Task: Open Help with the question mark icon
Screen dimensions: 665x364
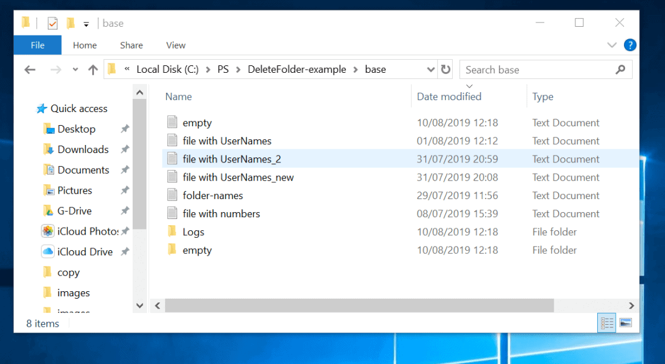Action: click(x=630, y=45)
